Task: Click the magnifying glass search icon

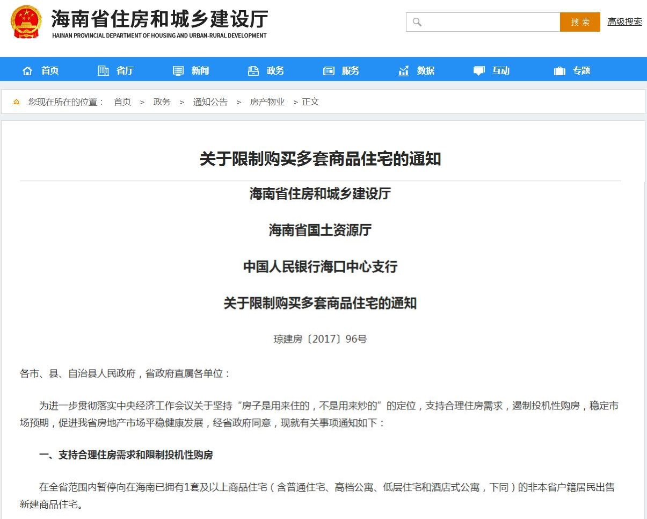Action: pyautogui.click(x=417, y=22)
